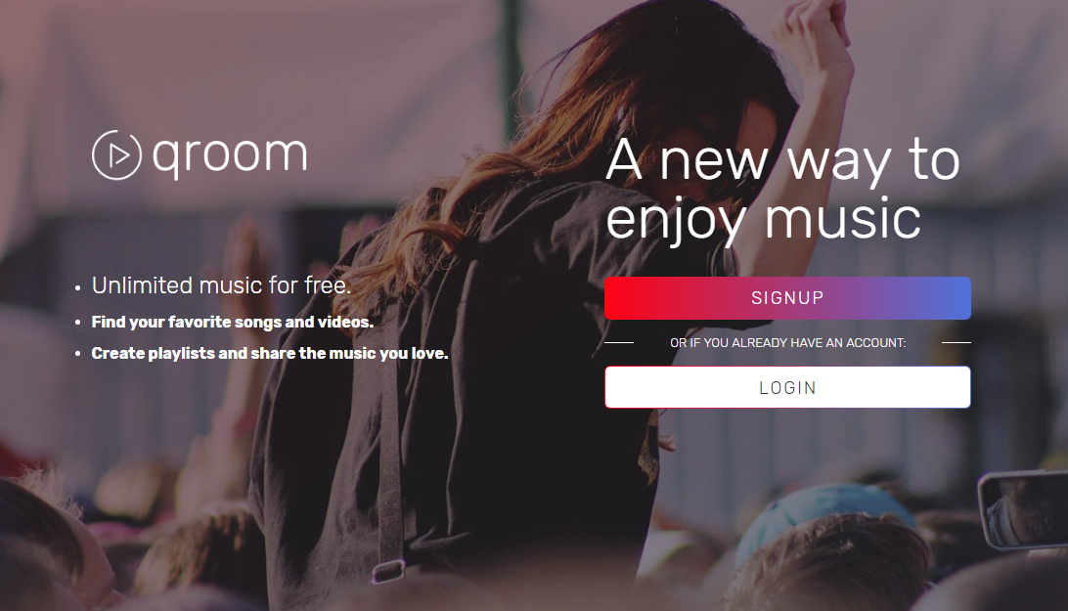Click the white LOGIN button

787,387
